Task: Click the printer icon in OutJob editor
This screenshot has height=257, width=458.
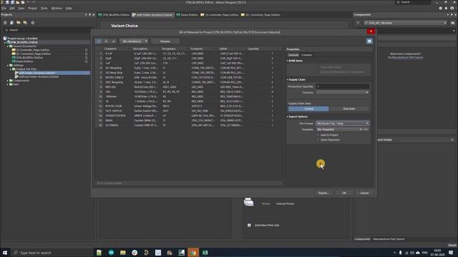Action: click(x=248, y=201)
